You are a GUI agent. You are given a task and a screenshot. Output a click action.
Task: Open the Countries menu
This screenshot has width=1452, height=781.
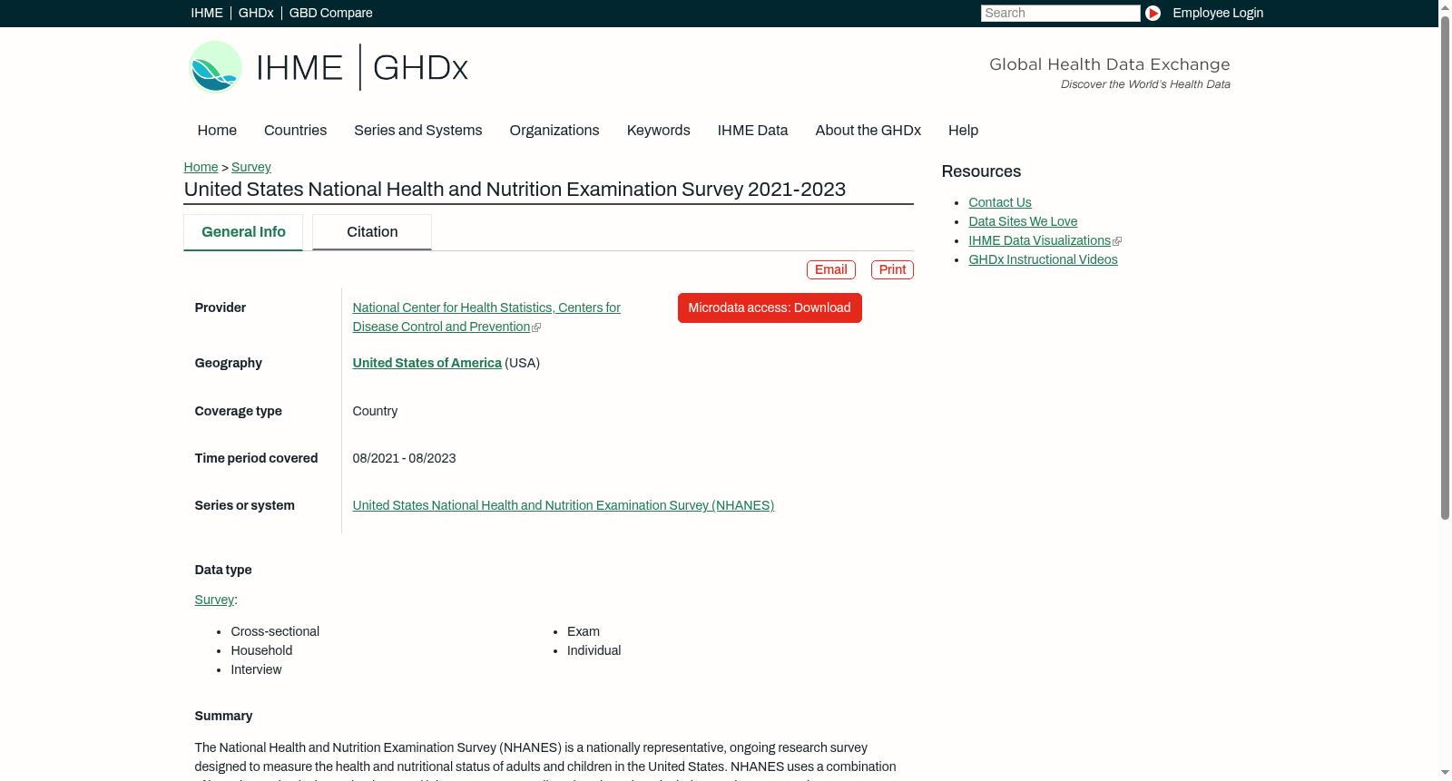[x=295, y=130]
